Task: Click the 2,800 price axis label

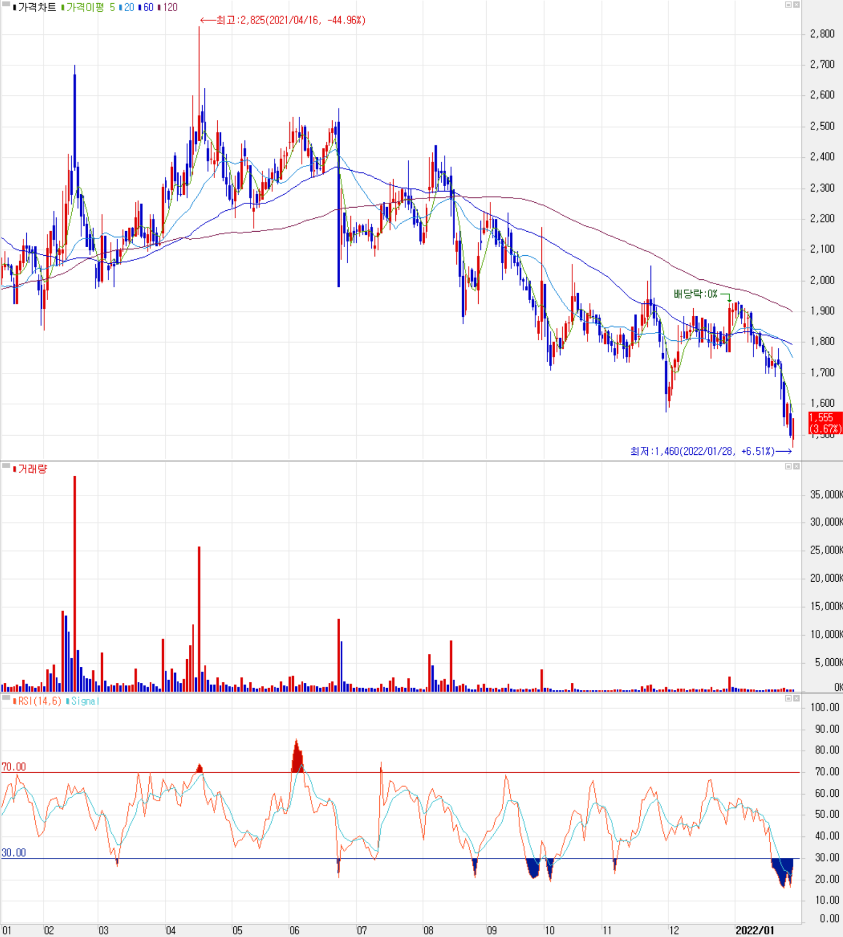Action: pos(822,34)
